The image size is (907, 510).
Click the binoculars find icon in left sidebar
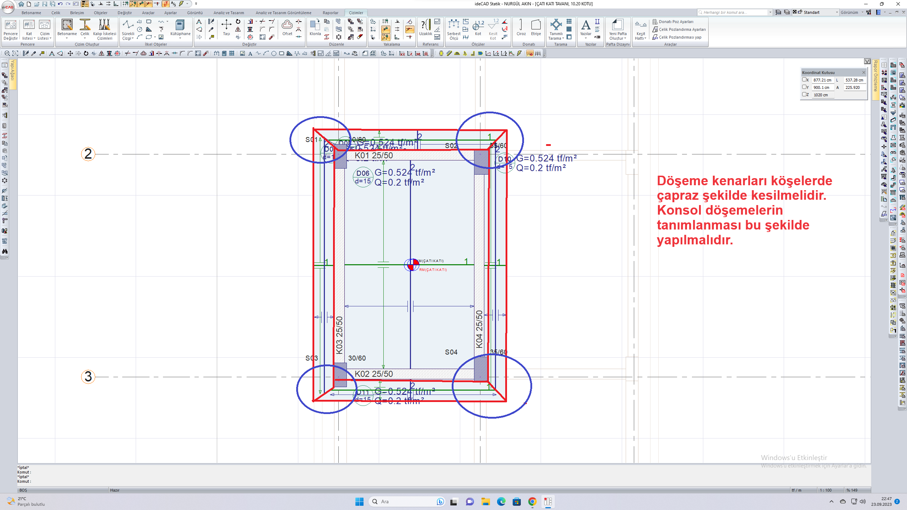point(5,251)
